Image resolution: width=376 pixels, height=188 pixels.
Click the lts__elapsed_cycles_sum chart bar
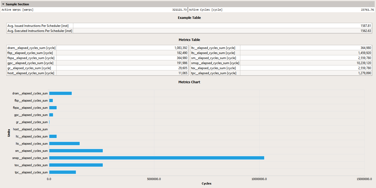(64, 144)
